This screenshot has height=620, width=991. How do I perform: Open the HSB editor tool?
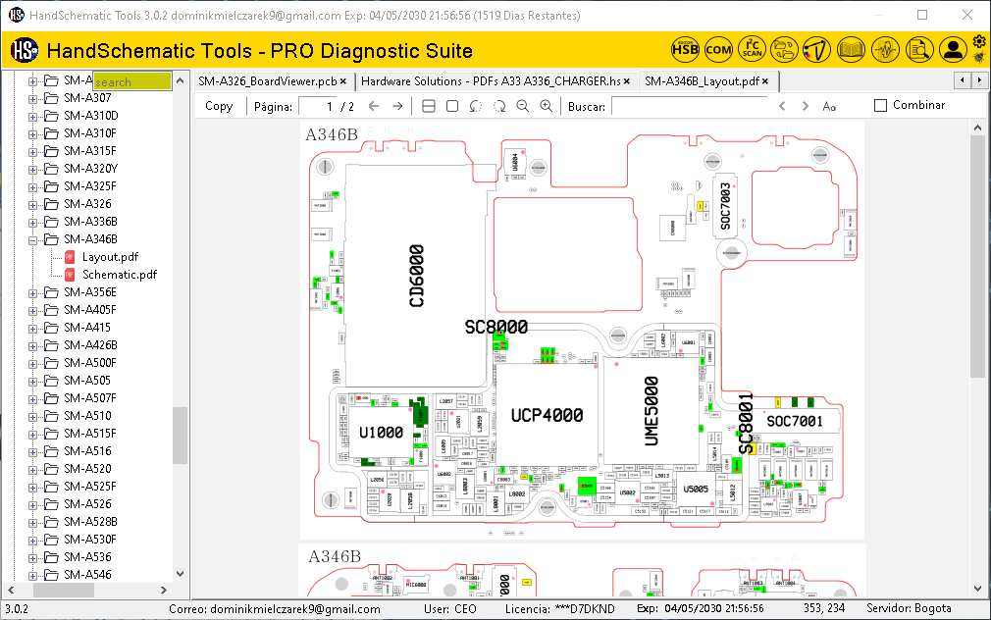click(685, 49)
